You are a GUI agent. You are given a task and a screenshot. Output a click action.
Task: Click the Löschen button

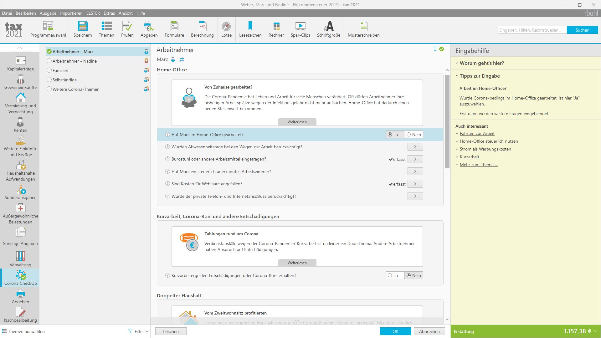point(171,331)
